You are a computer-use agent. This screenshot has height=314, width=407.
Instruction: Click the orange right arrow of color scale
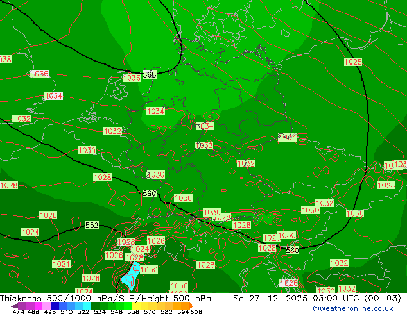pyautogui.click(x=191, y=306)
